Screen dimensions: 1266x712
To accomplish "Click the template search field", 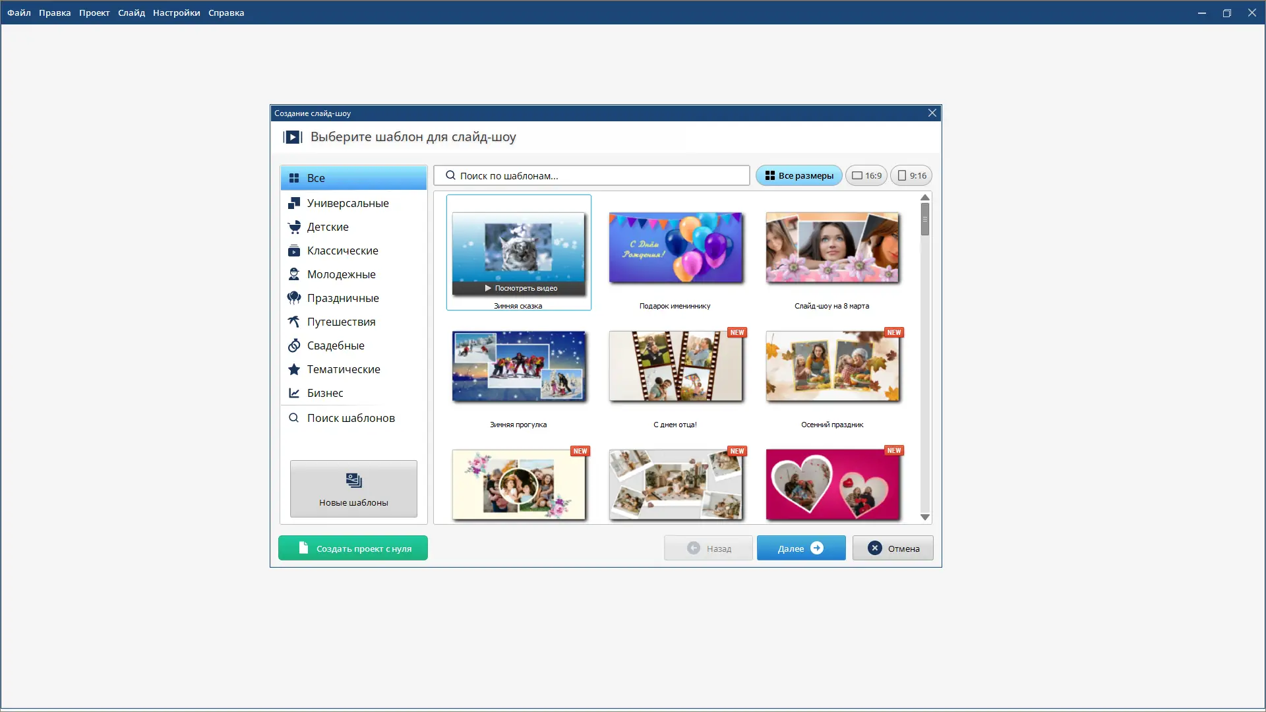I will 591,175.
